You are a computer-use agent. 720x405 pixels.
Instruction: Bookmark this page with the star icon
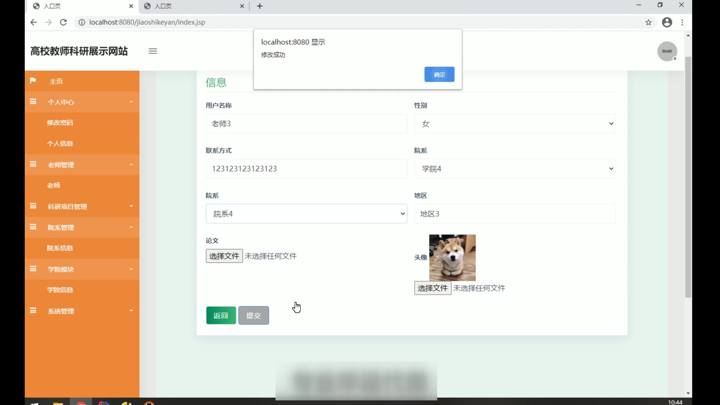(x=648, y=22)
